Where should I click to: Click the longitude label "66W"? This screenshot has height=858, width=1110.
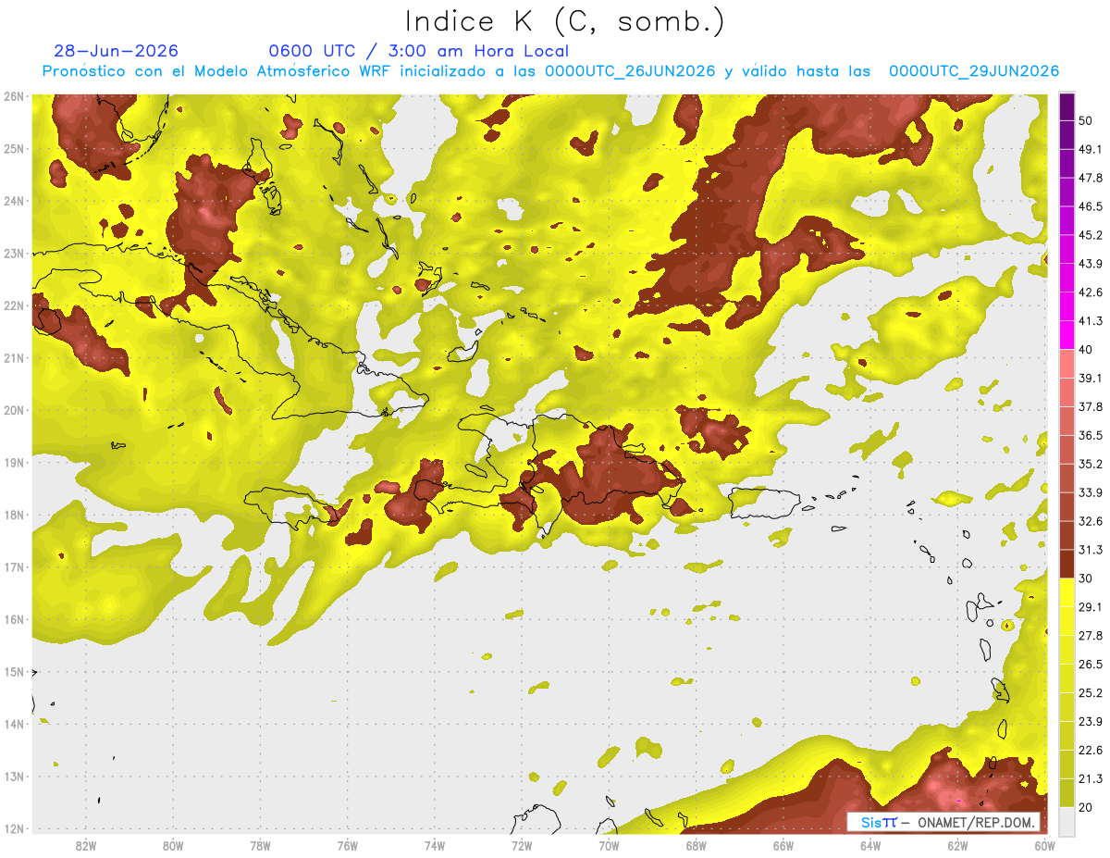[783, 845]
